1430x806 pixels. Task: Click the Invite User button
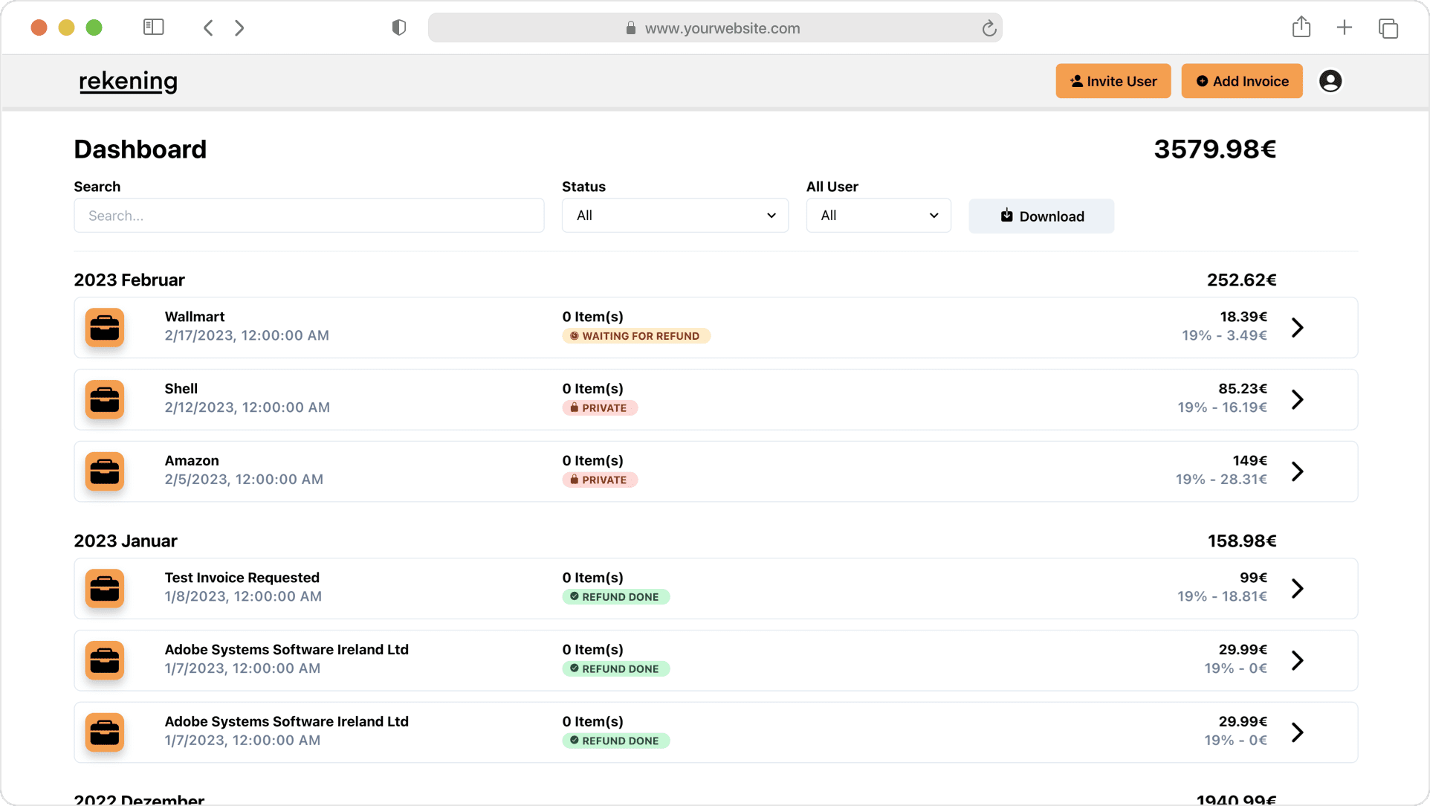pos(1113,81)
